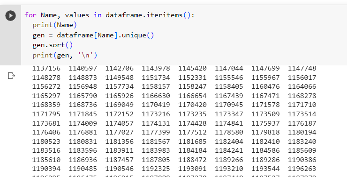Click output value 1148278
The width and height of the screenshot is (347, 177).
coord(46,78)
